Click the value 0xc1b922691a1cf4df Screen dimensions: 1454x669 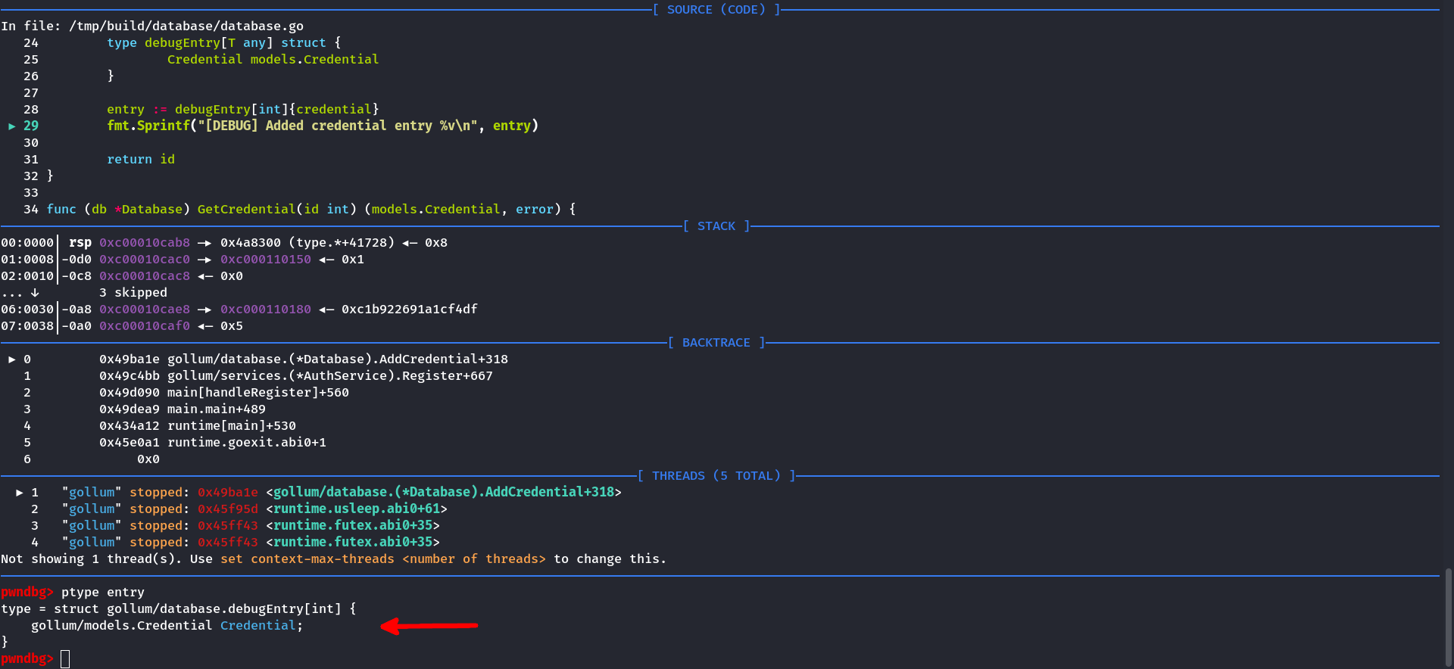coord(410,310)
